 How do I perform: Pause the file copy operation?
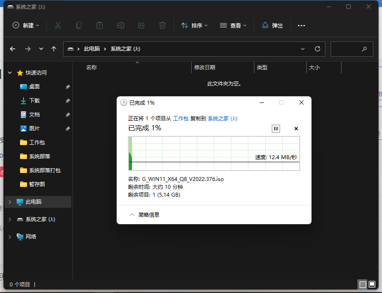pyautogui.click(x=276, y=128)
